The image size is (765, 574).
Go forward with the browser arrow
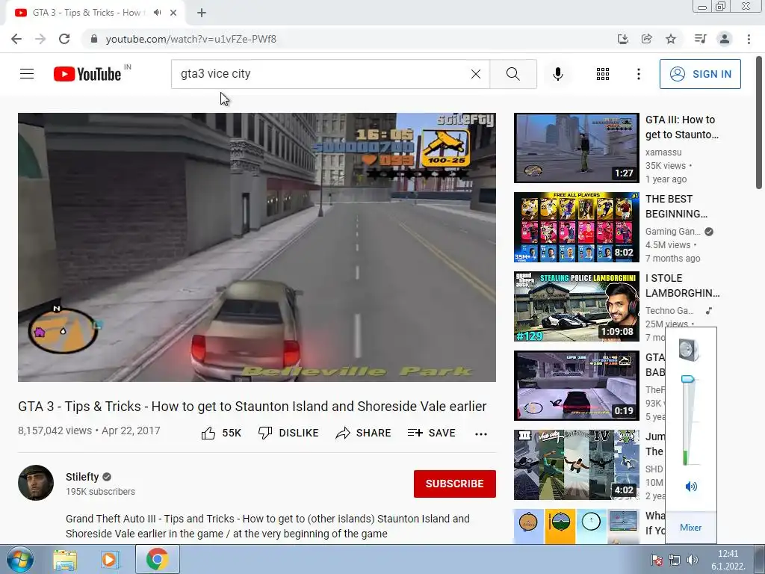click(40, 39)
